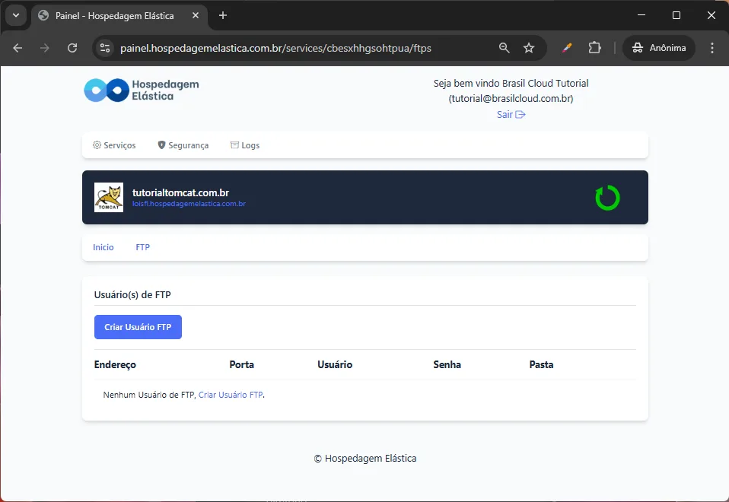
Task: Click the pencil extension icon
Action: tap(566, 48)
